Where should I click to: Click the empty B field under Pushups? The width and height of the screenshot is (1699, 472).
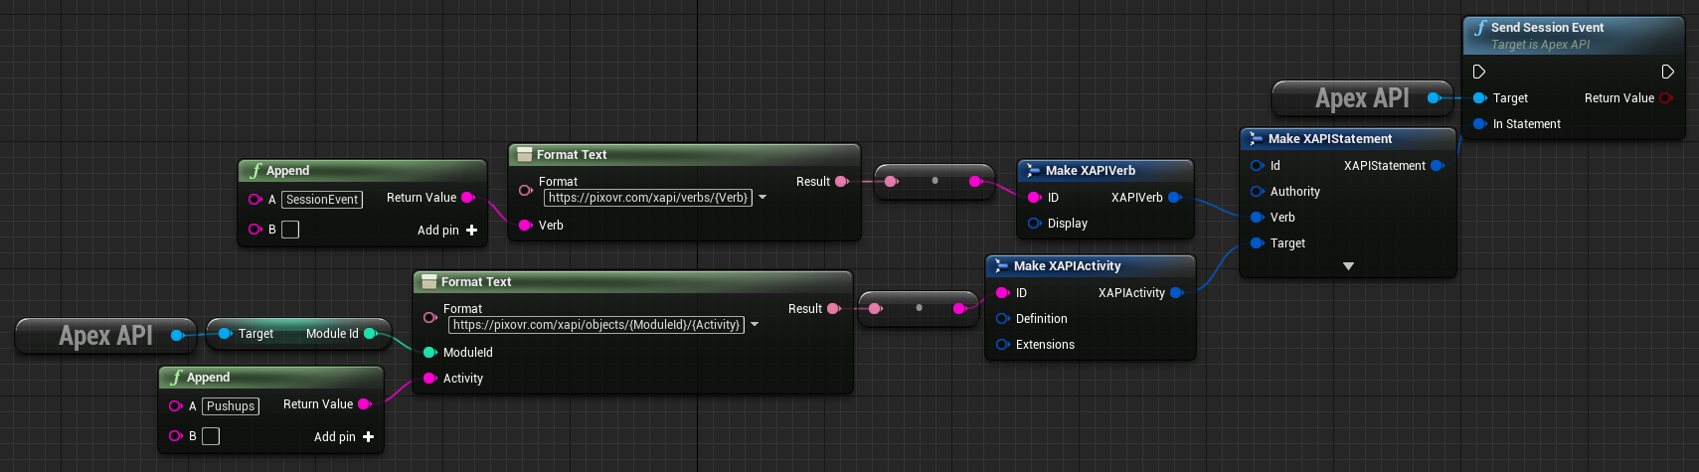click(x=211, y=436)
